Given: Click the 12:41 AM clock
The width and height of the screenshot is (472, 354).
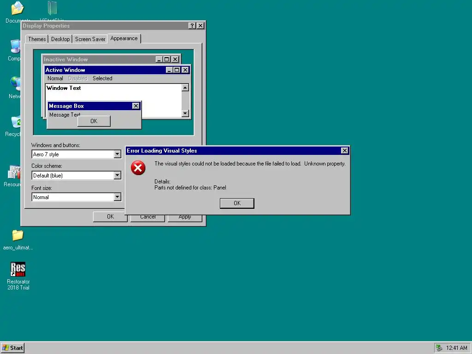Looking at the screenshot, I should click(456, 348).
